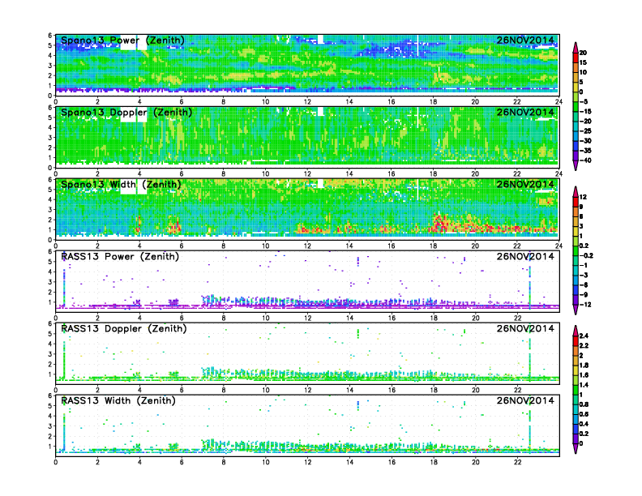Image resolution: width=642 pixels, height=496 pixels.
Task: Click the 26NOV2014 date in Spano13 Width panel
Action: coord(525,184)
